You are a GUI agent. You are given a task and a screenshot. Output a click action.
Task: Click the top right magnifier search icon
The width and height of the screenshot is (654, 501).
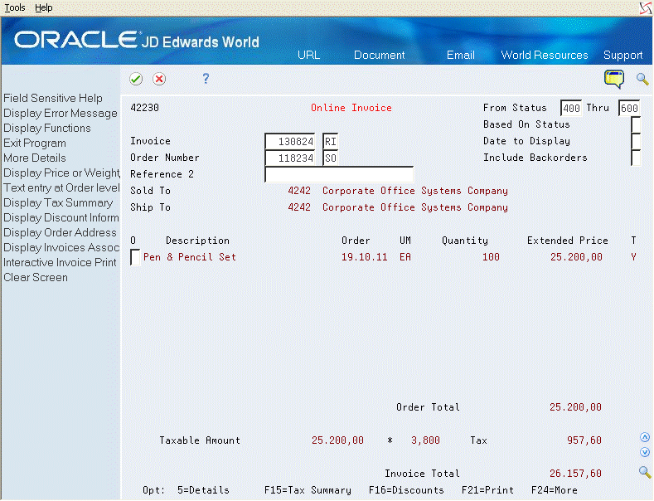pyautogui.click(x=642, y=79)
